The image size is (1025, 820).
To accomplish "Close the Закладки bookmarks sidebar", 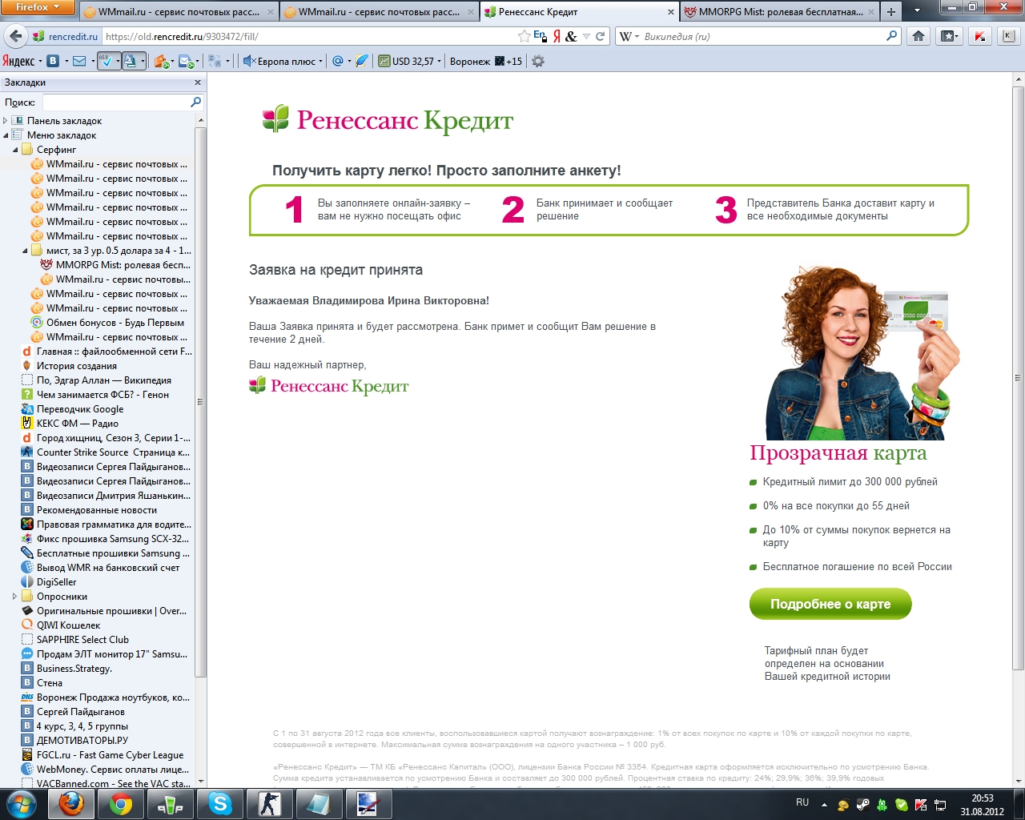I will 198,82.
